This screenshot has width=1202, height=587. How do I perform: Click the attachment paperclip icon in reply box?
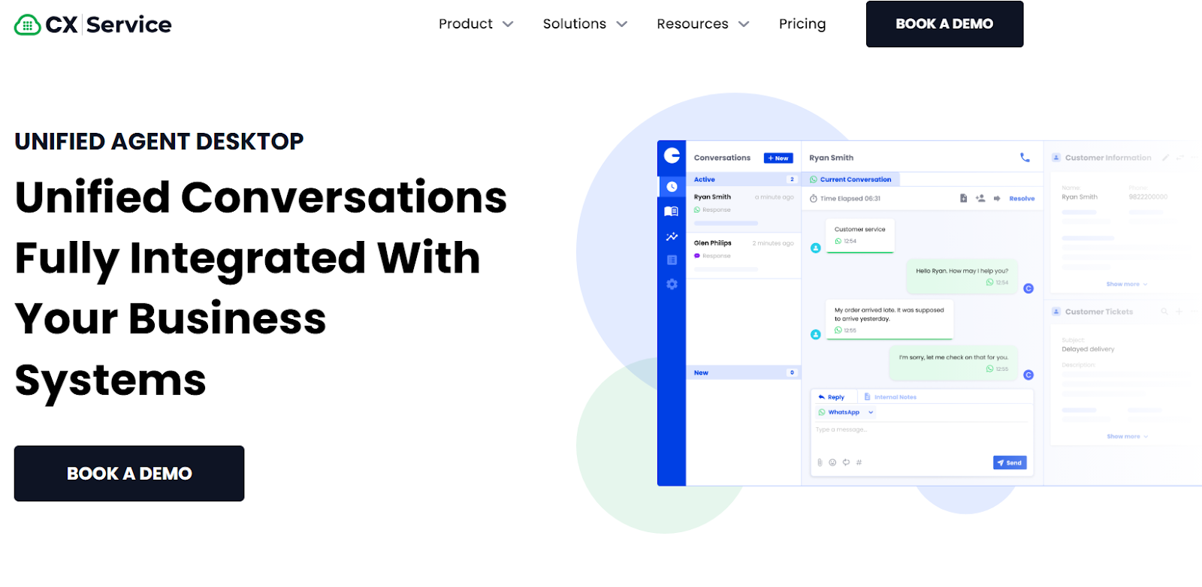pyautogui.click(x=820, y=462)
